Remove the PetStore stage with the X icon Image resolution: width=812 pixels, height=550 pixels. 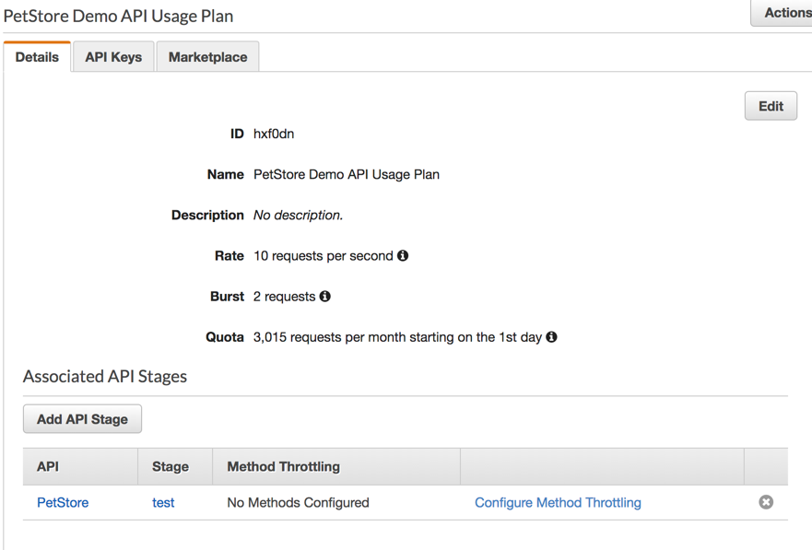pos(766,502)
